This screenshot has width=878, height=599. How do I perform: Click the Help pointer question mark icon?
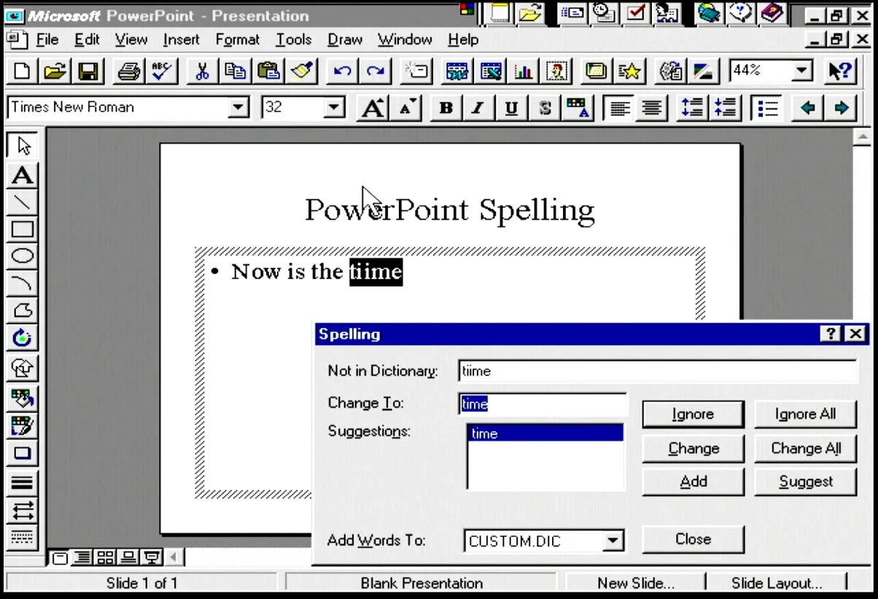[x=841, y=71]
